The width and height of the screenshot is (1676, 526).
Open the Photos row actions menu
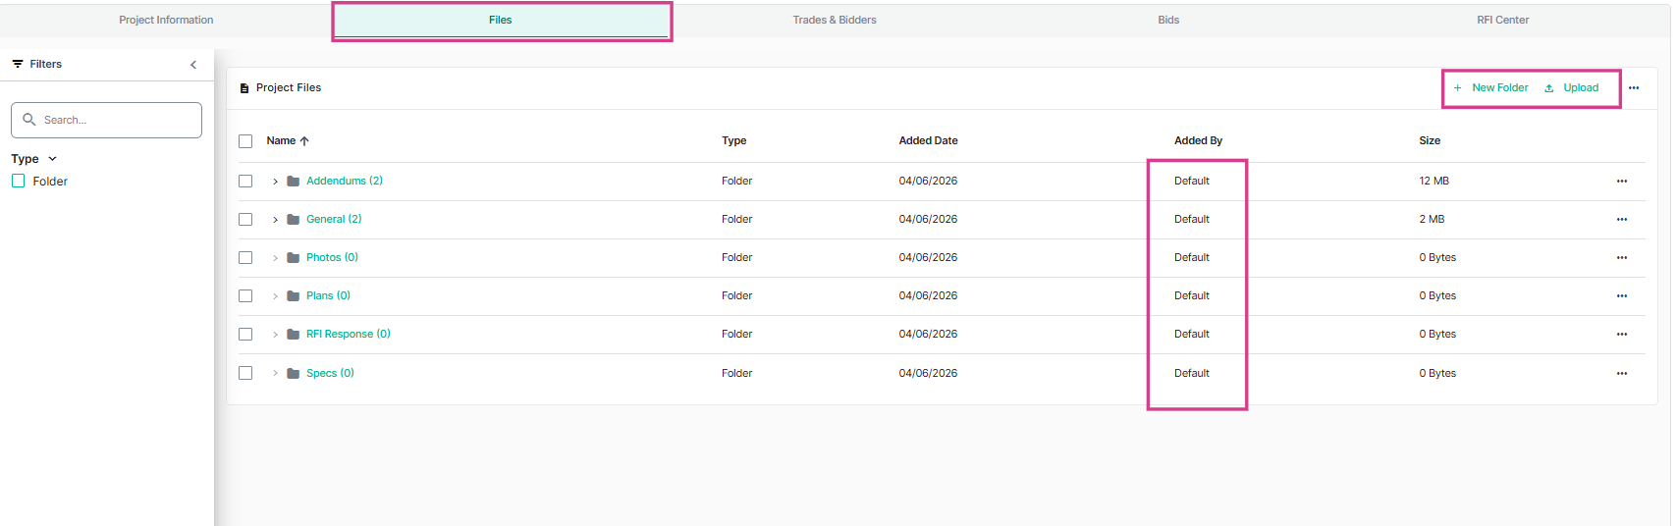tap(1622, 258)
